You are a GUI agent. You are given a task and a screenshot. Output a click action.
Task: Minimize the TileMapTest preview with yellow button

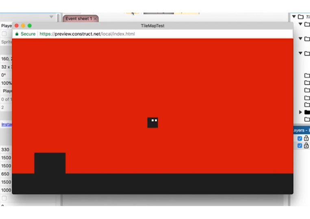pos(23,26)
